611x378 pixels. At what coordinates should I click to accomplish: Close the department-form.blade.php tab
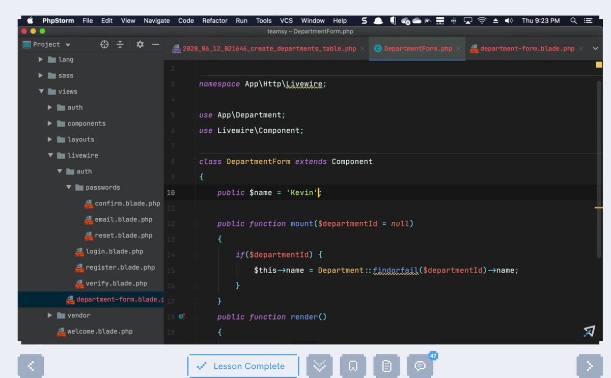pos(580,49)
